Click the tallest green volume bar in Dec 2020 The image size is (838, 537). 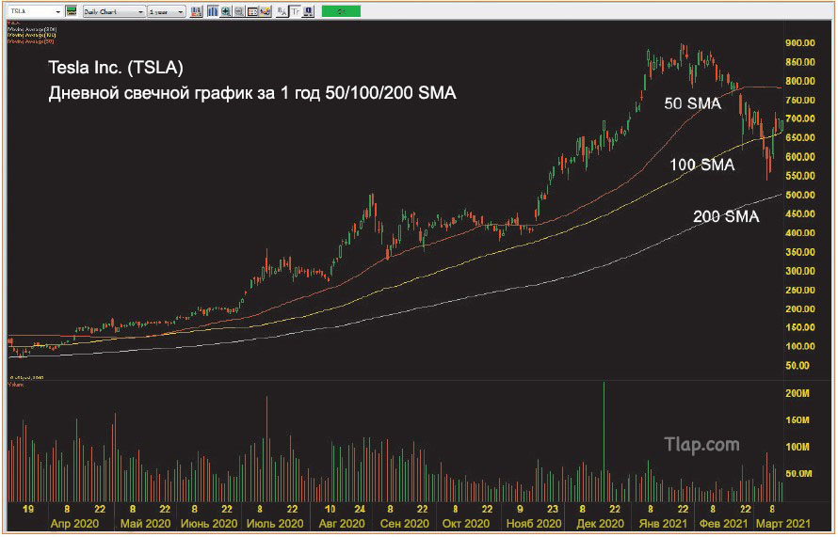coord(604,441)
